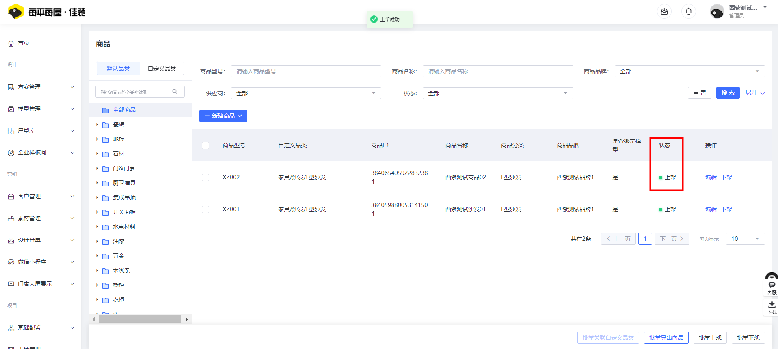This screenshot has width=778, height=349.
Task: Toggle the select-all checkbox in table header
Action: point(205,146)
